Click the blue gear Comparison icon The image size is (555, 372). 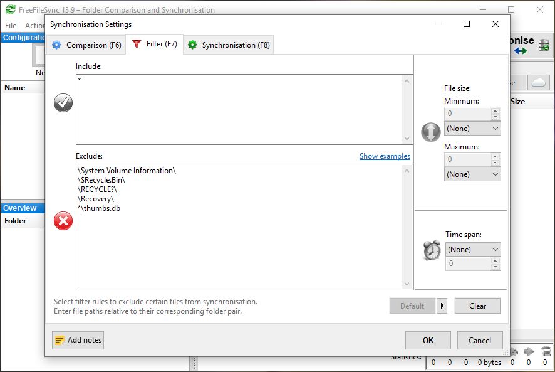point(56,45)
